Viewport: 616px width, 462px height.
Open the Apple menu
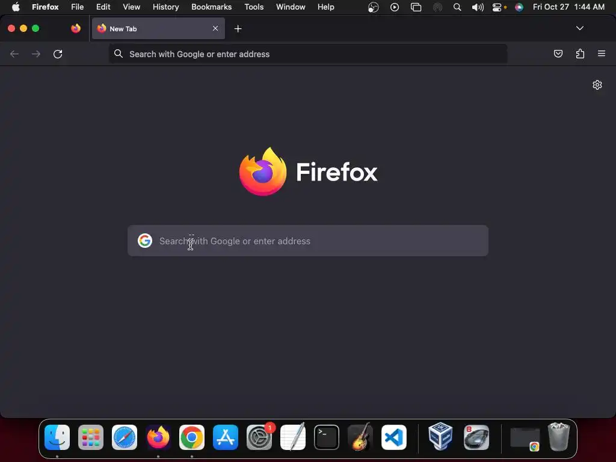[x=16, y=7]
